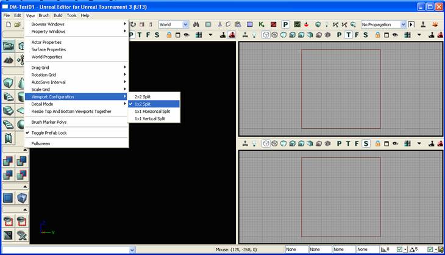Click the New Map file icon

tap(9, 24)
